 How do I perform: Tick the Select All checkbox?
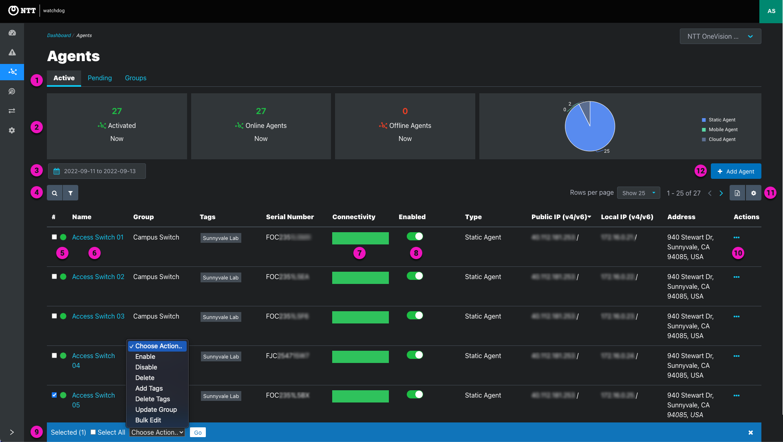click(93, 432)
